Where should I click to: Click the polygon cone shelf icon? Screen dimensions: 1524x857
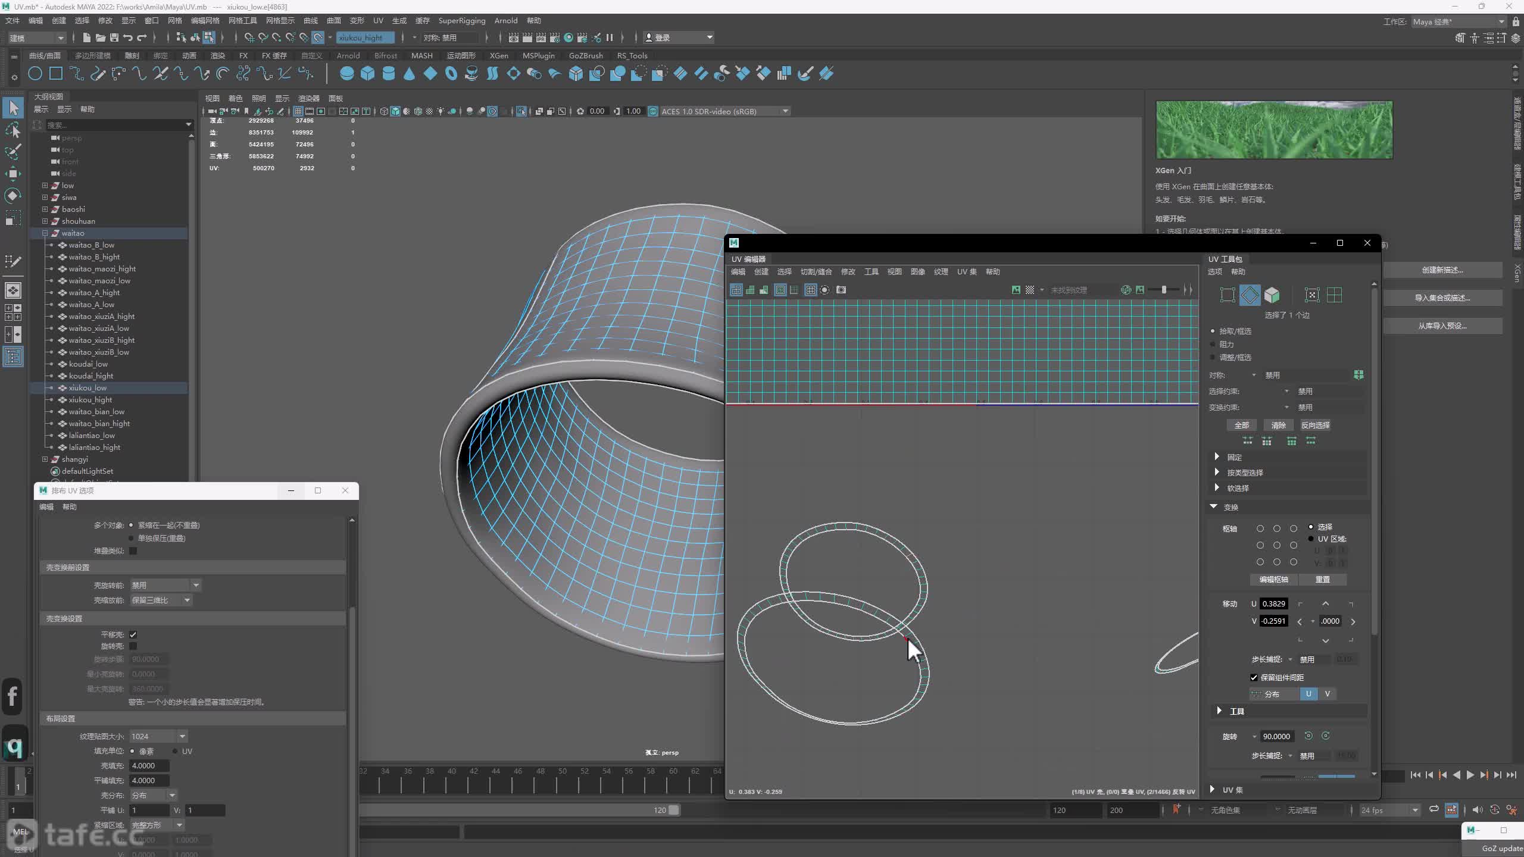pyautogui.click(x=409, y=74)
